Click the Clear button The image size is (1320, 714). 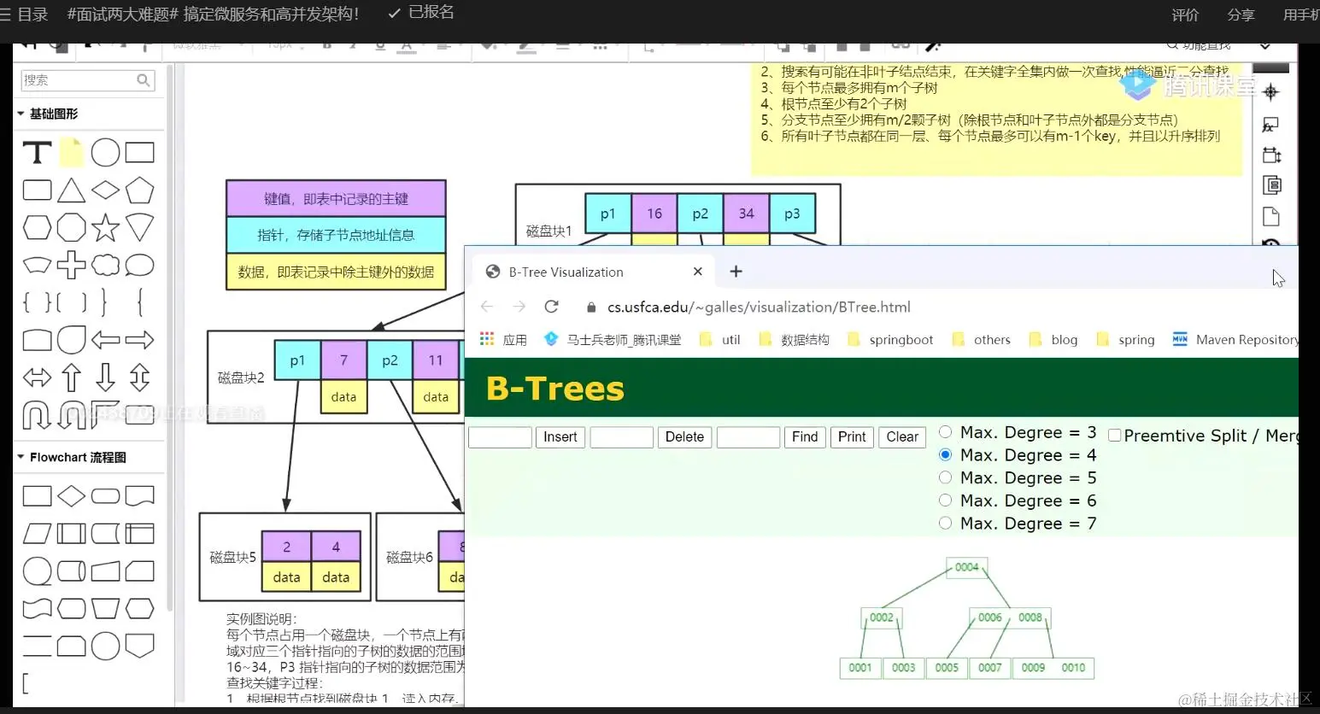(x=902, y=437)
